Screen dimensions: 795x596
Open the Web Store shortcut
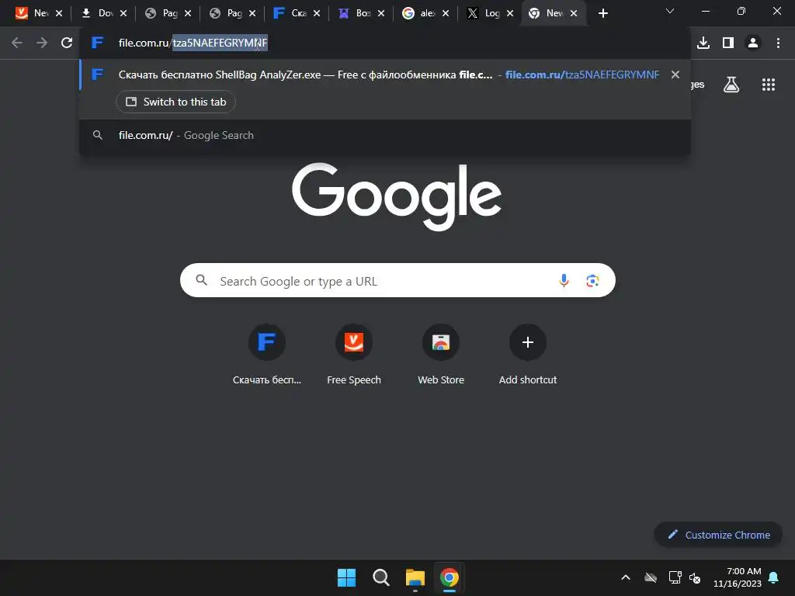[441, 355]
